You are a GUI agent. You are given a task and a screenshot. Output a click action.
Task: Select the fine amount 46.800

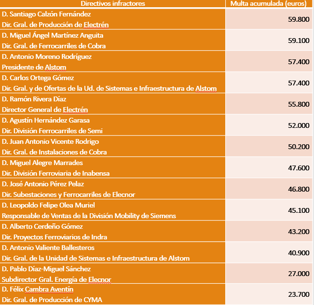(x=299, y=189)
